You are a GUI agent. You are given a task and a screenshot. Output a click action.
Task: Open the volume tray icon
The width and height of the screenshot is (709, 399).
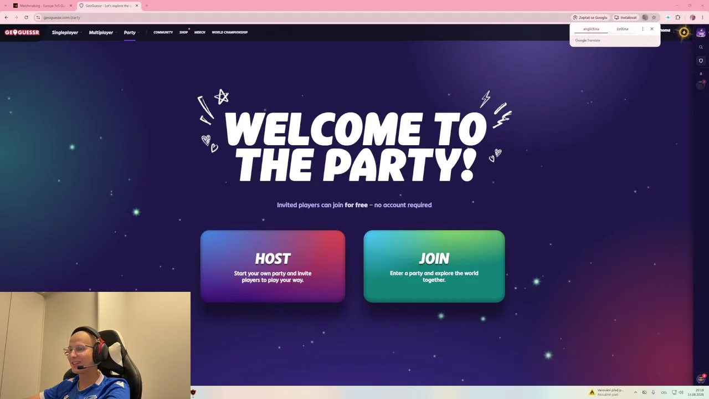(x=681, y=392)
